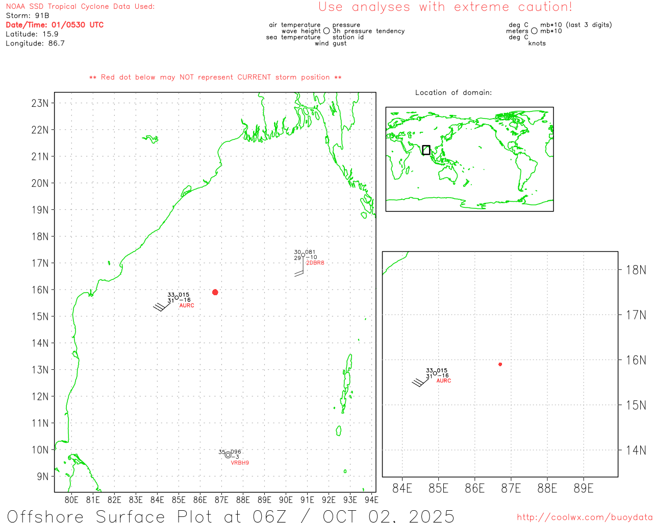This screenshot has height=523, width=653.
Task: Select the 2DBR8 station marker
Action: 303,255
